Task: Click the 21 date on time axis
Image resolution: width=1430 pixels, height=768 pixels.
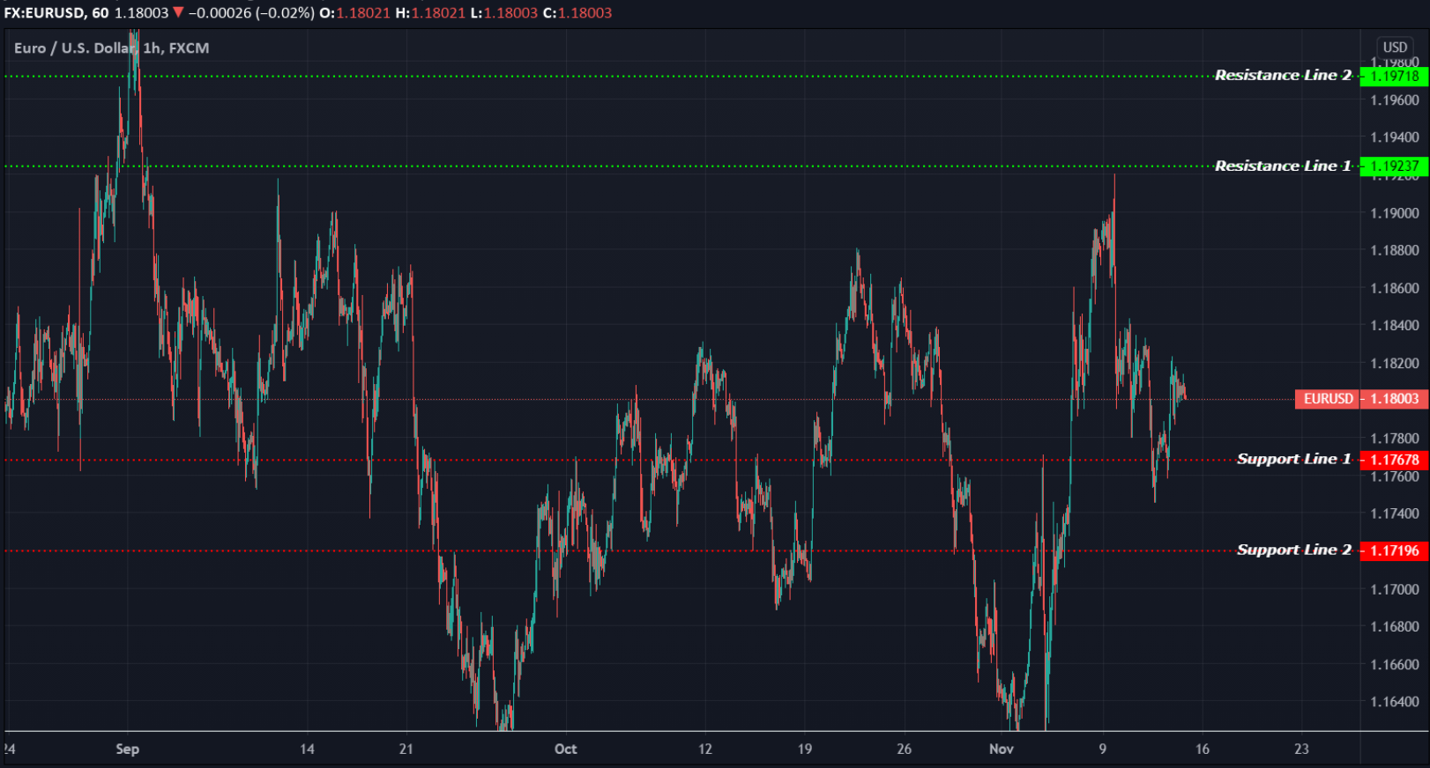Action: click(x=406, y=750)
